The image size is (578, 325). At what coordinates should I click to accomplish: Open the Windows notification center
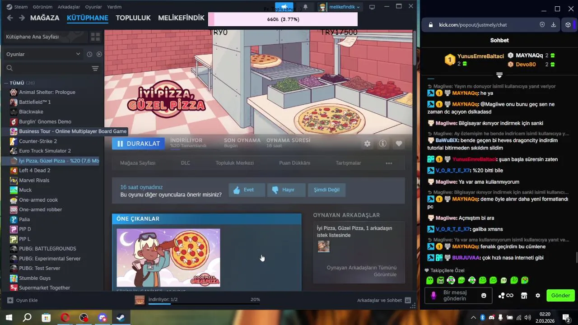pyautogui.click(x=566, y=317)
